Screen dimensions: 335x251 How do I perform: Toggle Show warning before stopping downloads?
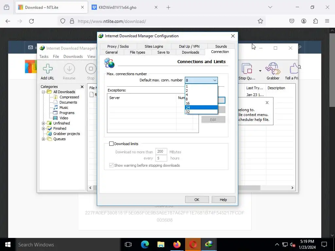point(111,165)
